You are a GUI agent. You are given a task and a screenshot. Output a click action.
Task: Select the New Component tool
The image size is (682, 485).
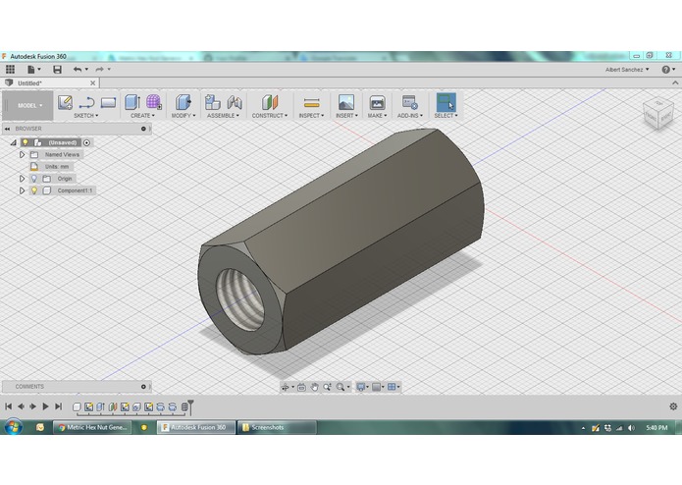click(212, 102)
